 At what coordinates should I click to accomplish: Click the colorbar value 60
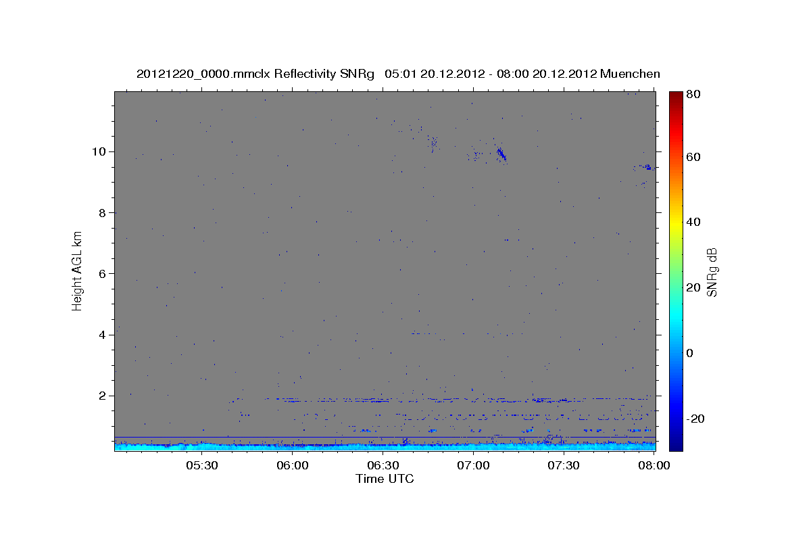(695, 157)
